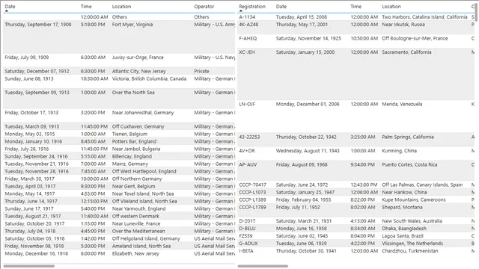This screenshot has height=269, width=479.
Task: Select 'Tienen, Belgium' location cell
Action: (x=129, y=134)
